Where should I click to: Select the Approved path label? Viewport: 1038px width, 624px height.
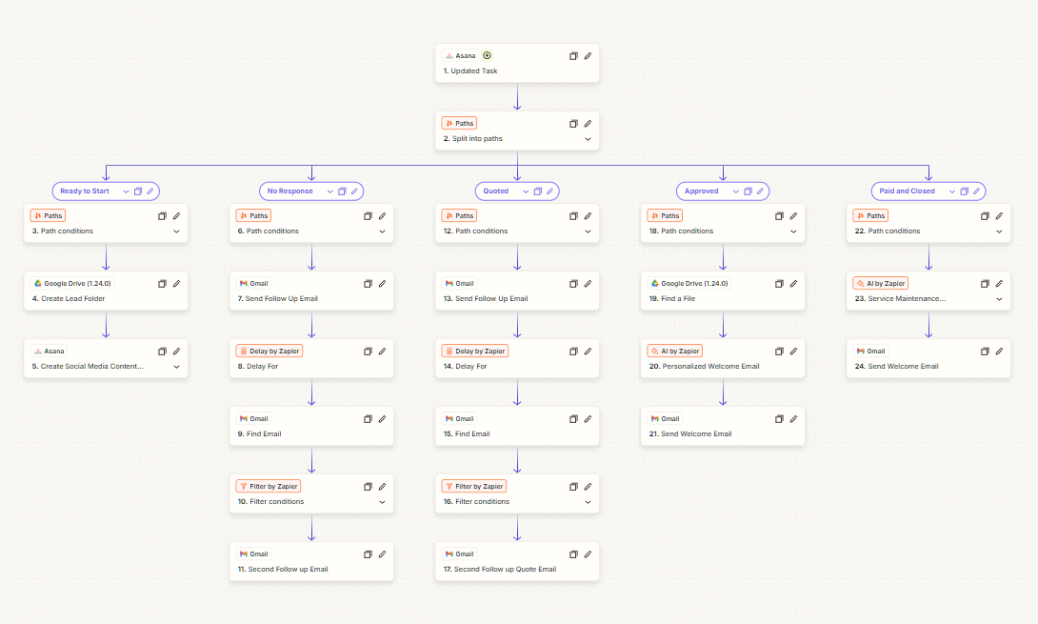click(x=701, y=191)
